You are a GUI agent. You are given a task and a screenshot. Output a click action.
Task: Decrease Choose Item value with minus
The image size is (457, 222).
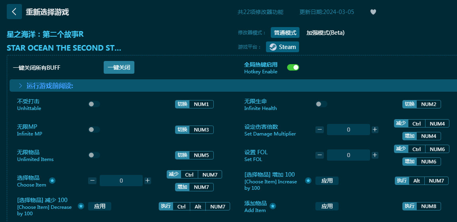(93, 181)
